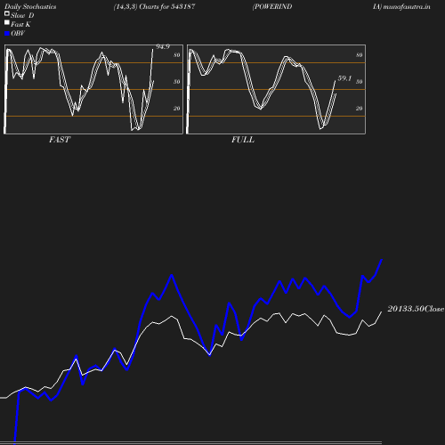Click the 'OBV' legend label
The image size is (445, 445).
click(18, 33)
